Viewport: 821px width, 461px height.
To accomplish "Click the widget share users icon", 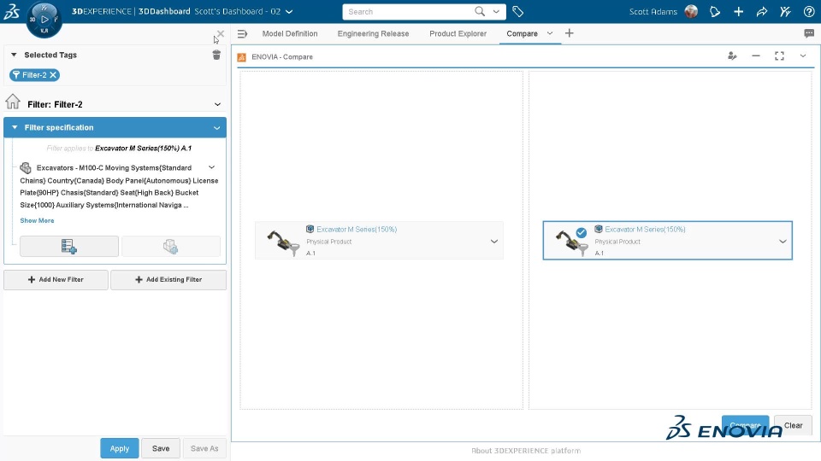I will (732, 56).
